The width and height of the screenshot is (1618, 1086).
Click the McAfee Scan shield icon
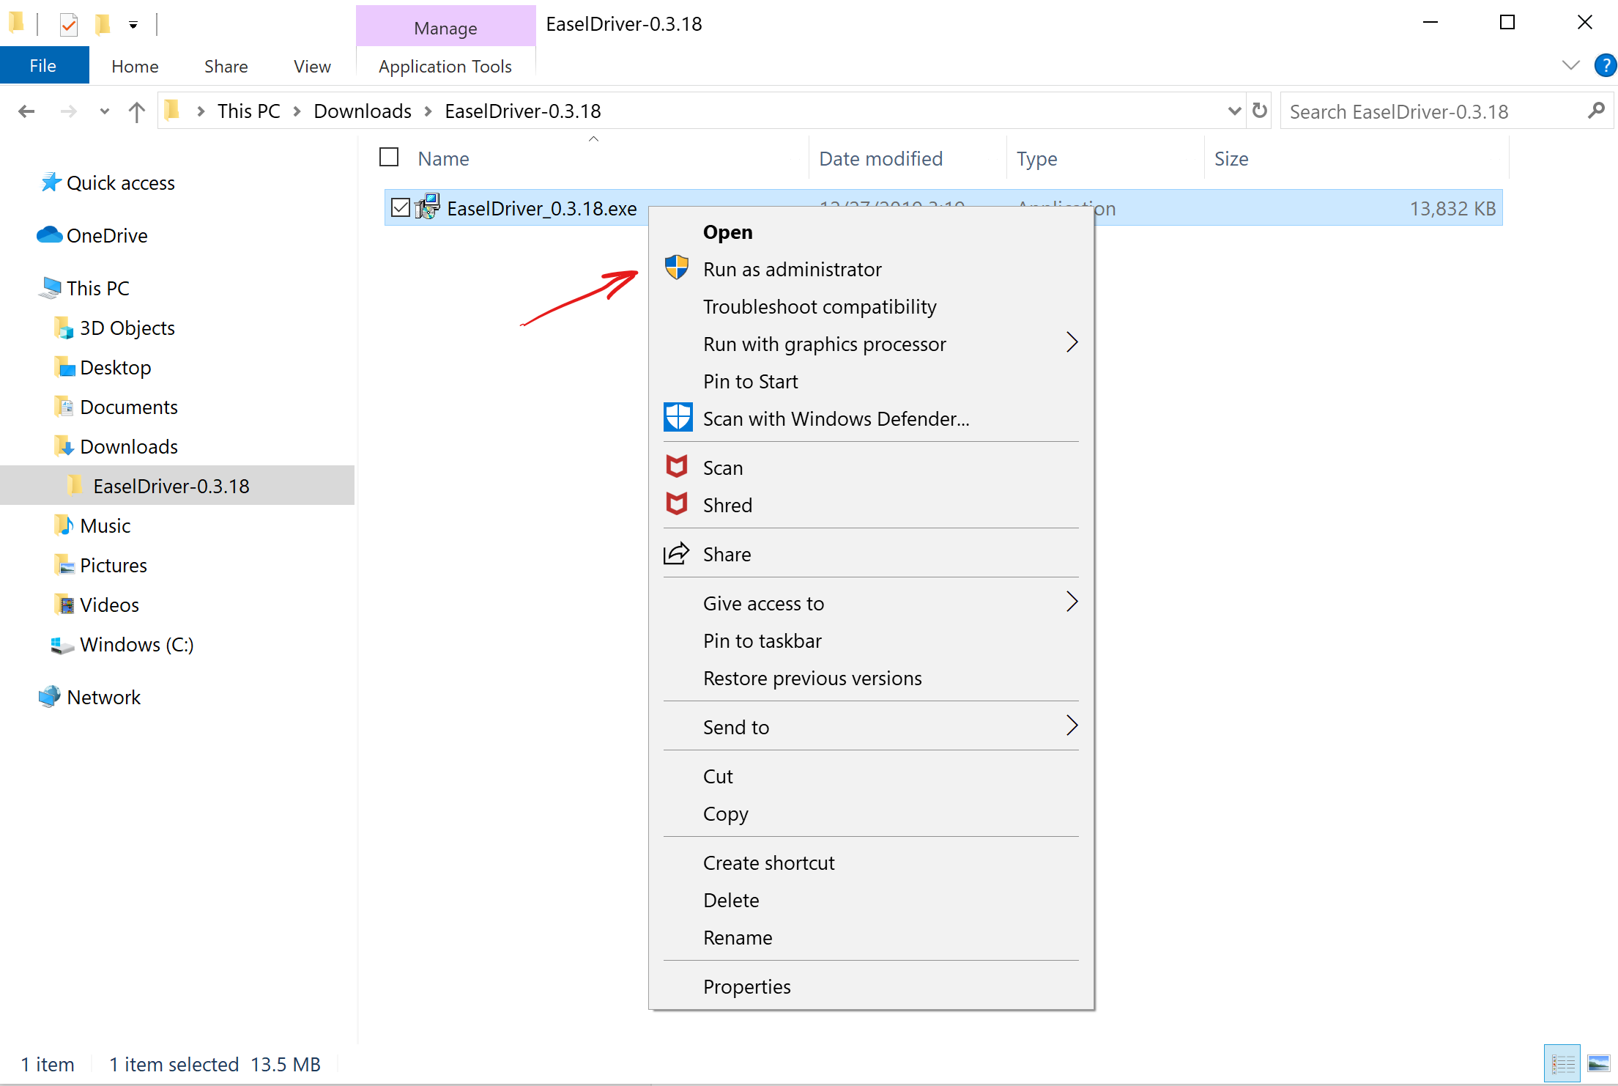676,467
